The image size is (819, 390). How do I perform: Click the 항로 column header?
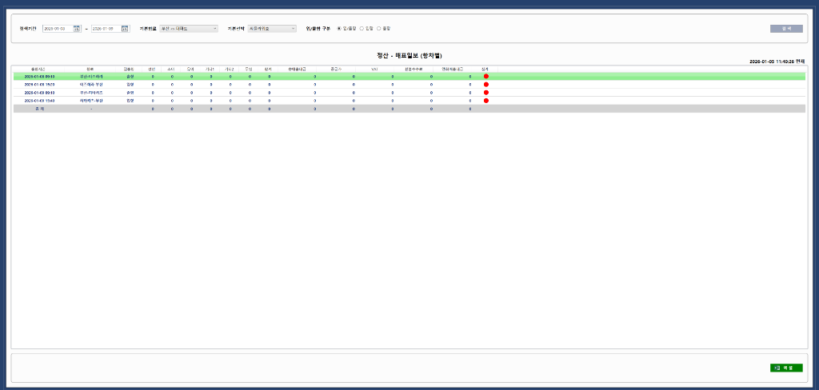tap(90, 69)
